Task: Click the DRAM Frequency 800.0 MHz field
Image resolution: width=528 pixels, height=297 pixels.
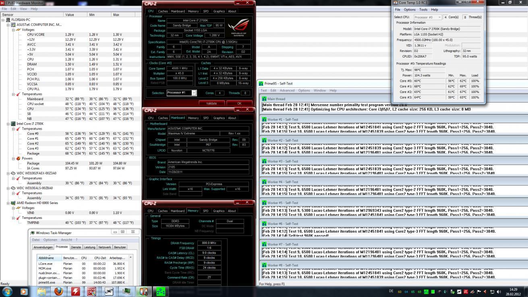Action: [x=209, y=243]
